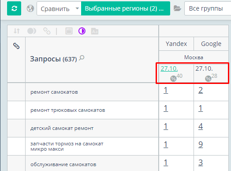
Task: Open the Сравнить dropdown
Action: 59,8
